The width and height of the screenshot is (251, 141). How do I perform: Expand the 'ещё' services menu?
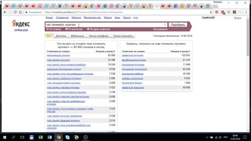click(x=136, y=18)
